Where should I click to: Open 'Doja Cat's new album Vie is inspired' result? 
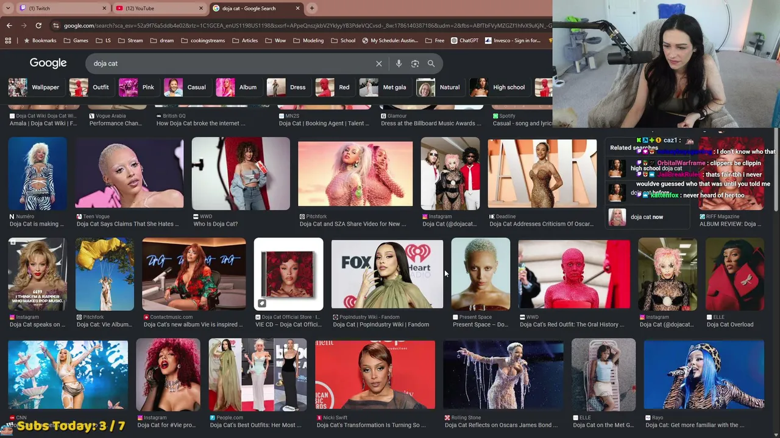point(193,324)
